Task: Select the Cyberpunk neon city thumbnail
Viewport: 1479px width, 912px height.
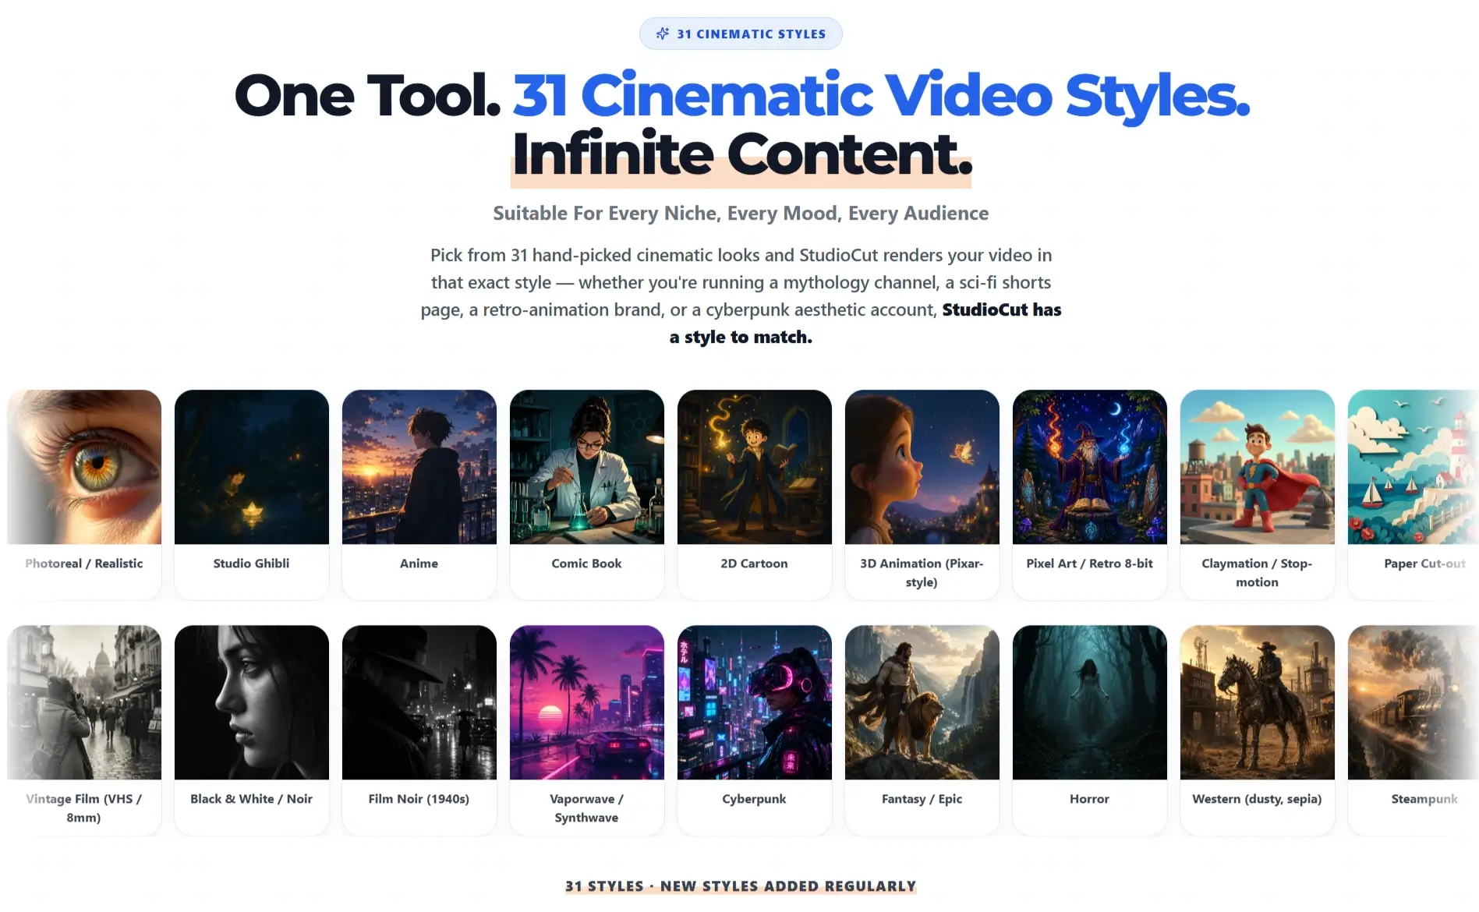Action: pyautogui.click(x=755, y=702)
